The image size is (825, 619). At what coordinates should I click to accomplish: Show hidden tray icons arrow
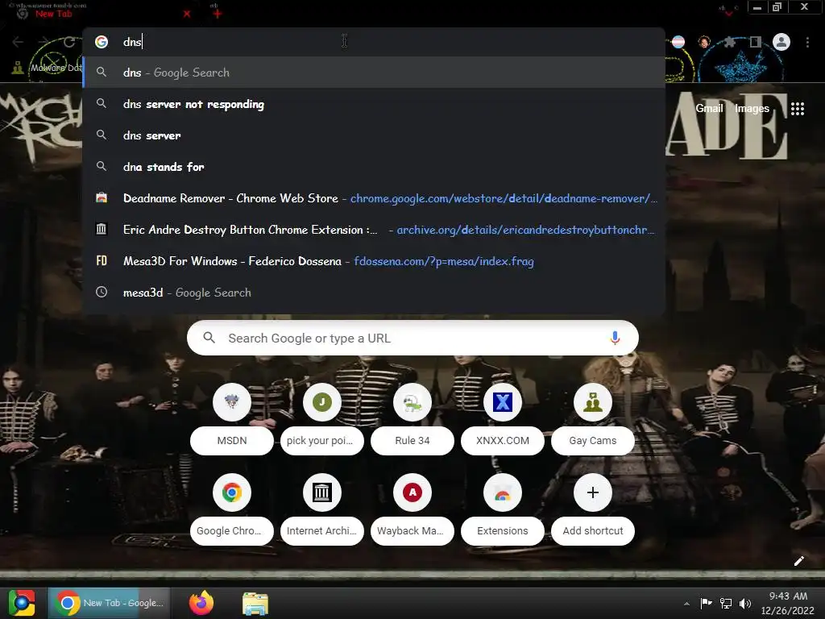coord(686,604)
